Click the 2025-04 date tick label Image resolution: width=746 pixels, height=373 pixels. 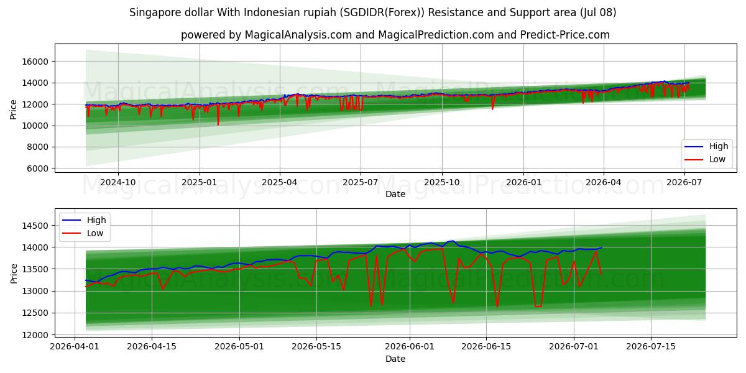click(x=280, y=183)
